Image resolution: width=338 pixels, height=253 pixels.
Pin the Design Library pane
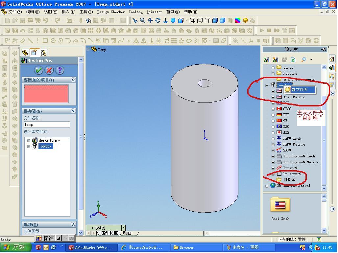(x=323, y=49)
